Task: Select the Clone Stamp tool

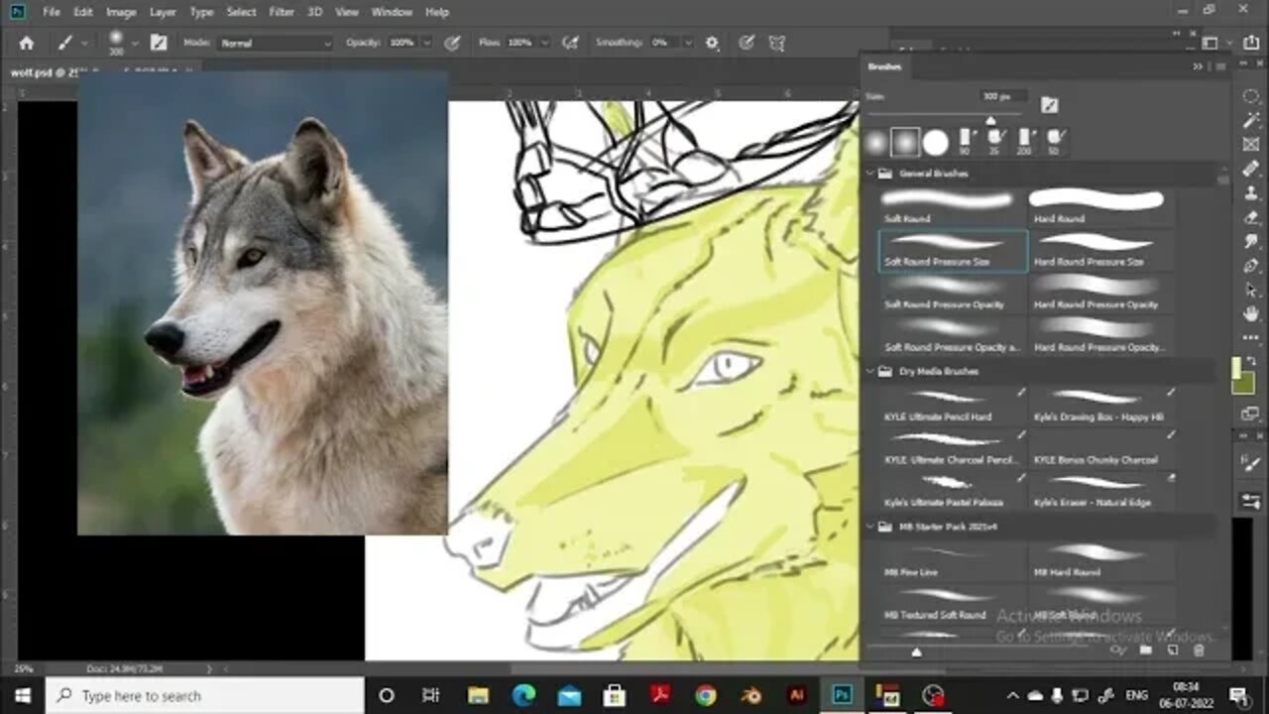Action: 1250,193
